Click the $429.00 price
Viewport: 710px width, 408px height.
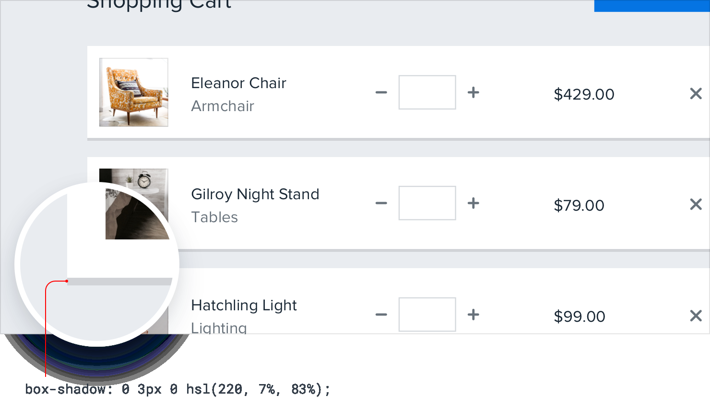point(584,94)
